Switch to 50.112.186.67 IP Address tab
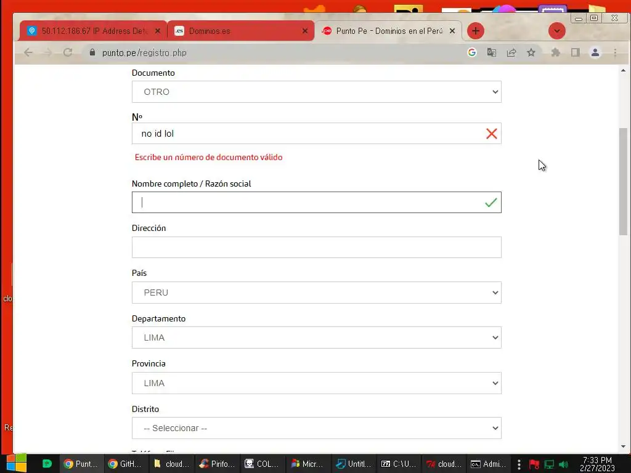This screenshot has width=631, height=473. coord(94,31)
